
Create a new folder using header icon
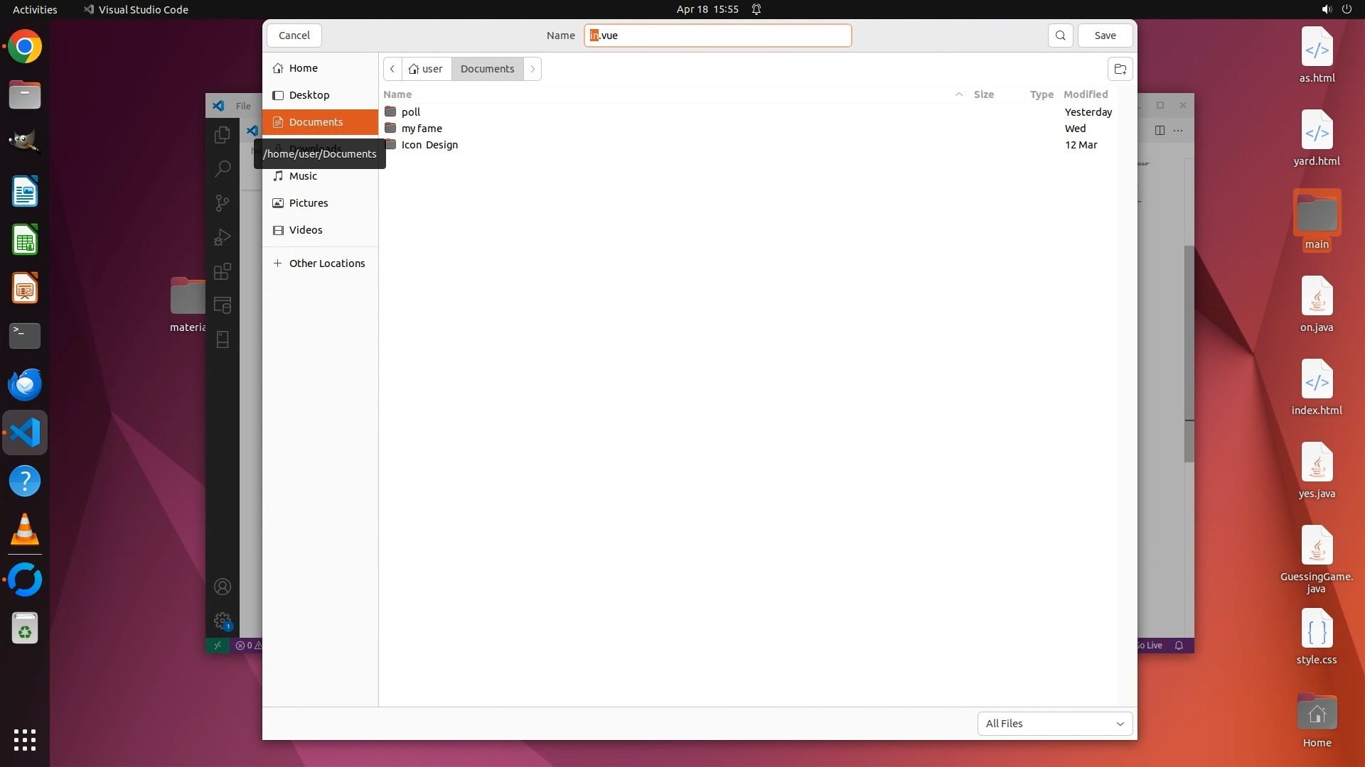pyautogui.click(x=1120, y=69)
